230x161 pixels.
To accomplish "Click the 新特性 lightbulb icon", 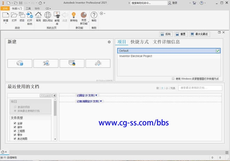I will pyautogui.click(x=74, y=16).
